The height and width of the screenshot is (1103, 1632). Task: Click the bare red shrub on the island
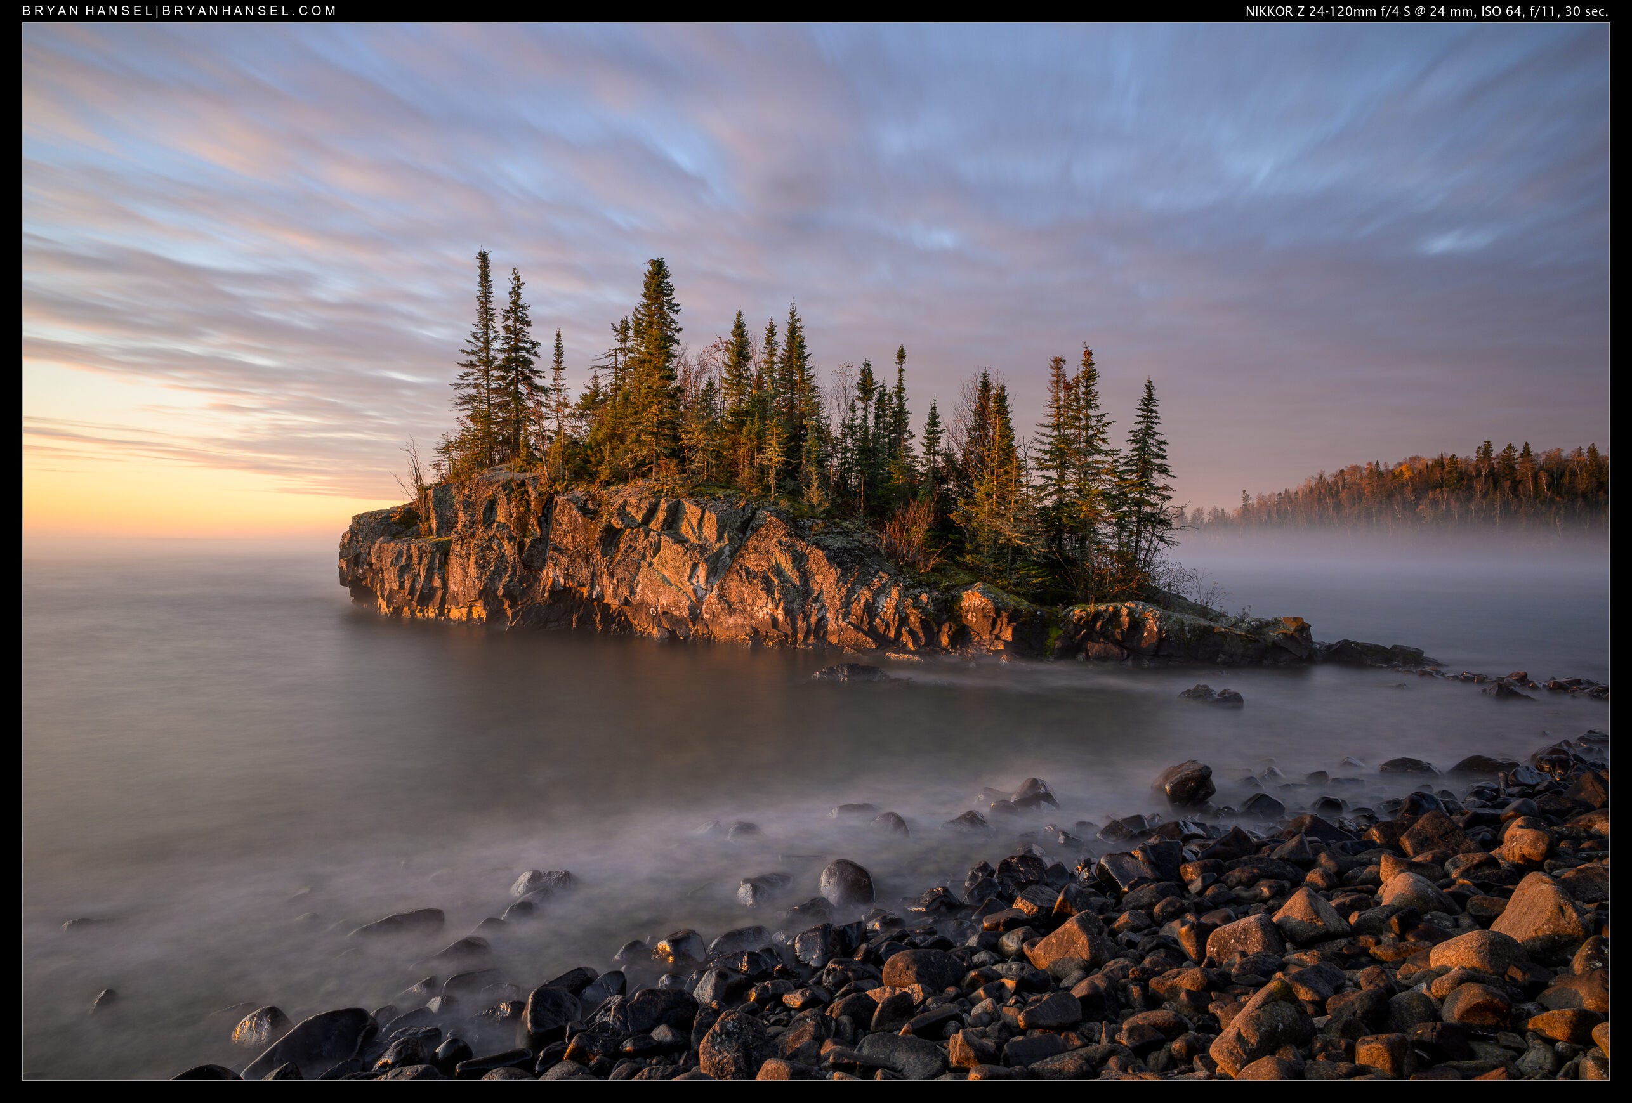pos(909,535)
